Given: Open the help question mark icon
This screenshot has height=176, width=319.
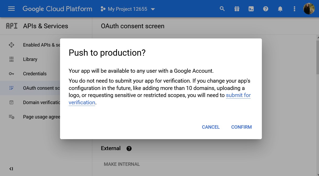Looking at the screenshot, I should click(266, 9).
